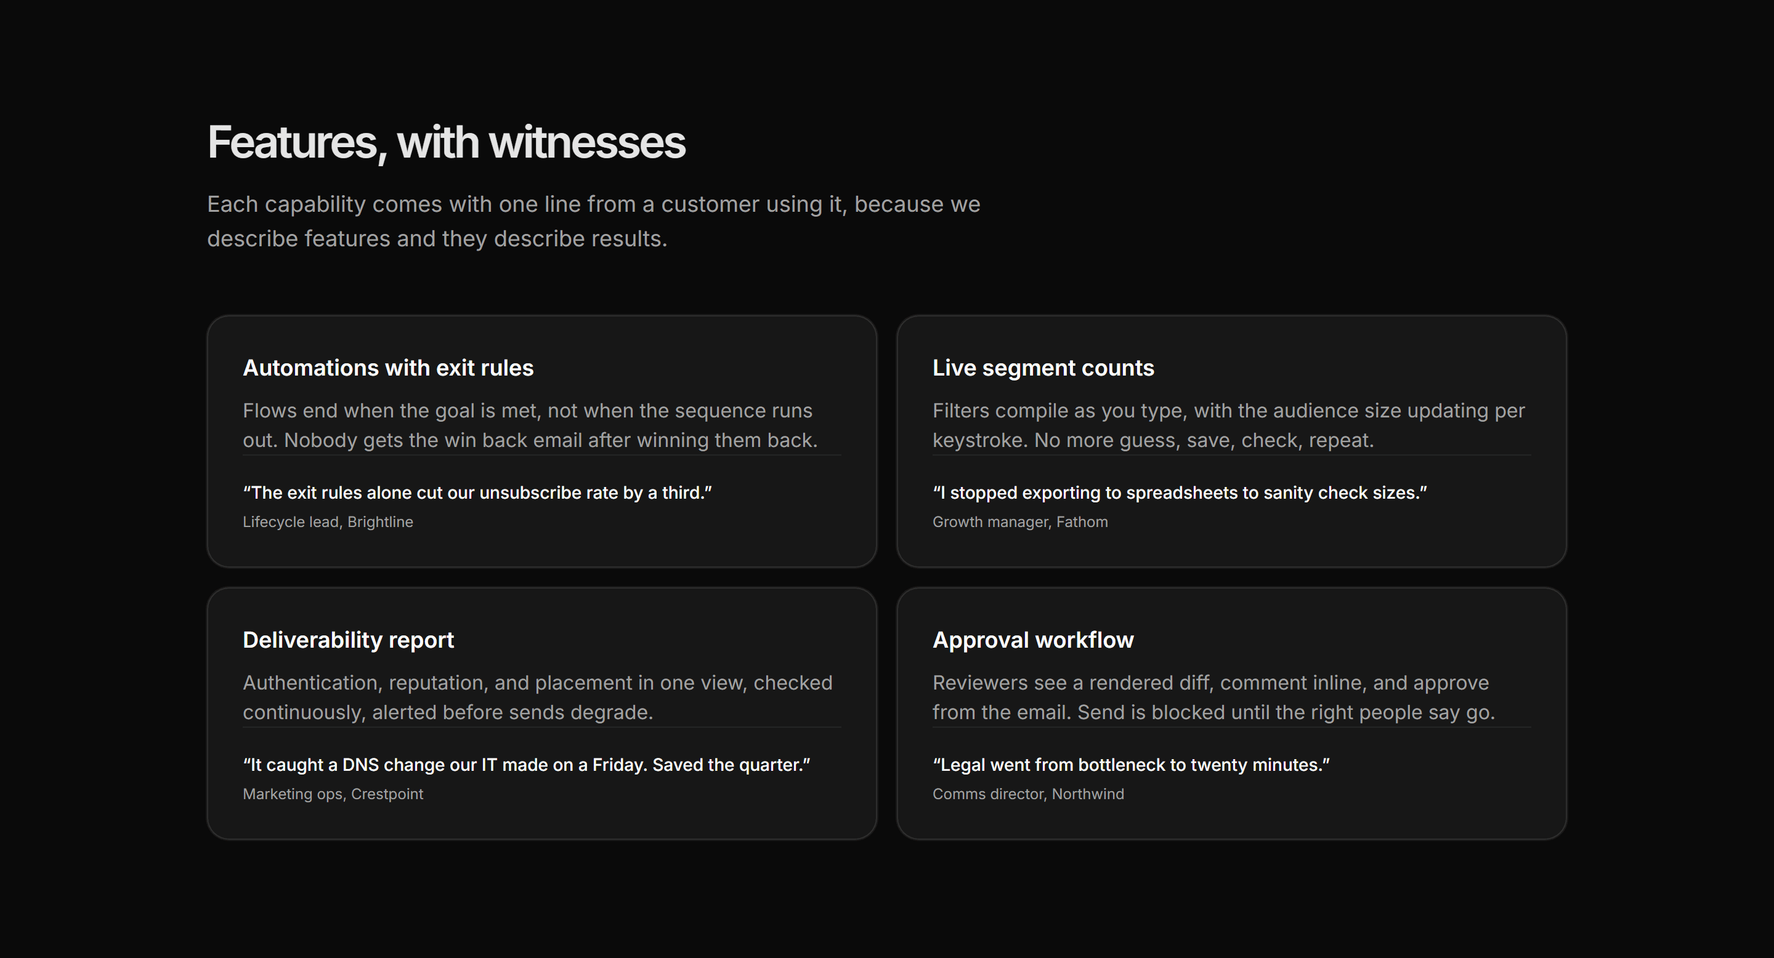Click the 'Each capability comes with' subheading
Image resolution: width=1774 pixels, height=958 pixels.
coord(594,221)
